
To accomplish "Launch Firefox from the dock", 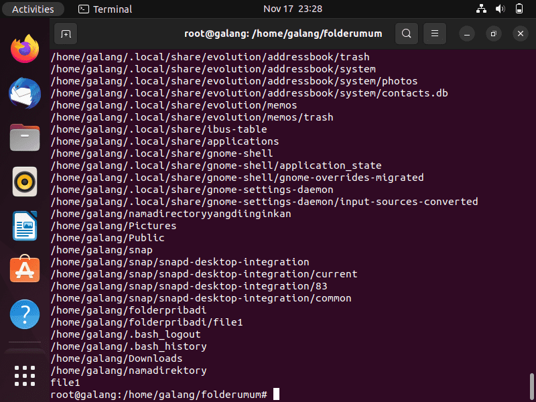I will [25, 49].
